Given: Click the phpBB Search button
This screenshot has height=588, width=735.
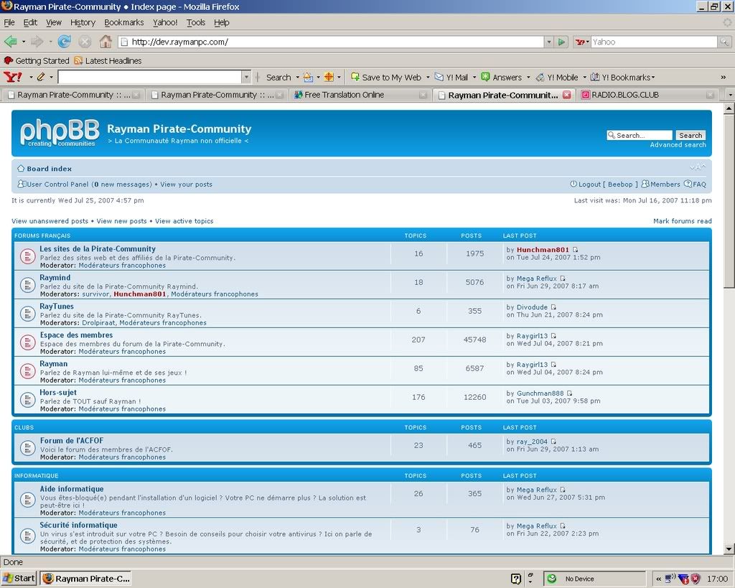Looking at the screenshot, I should click(690, 135).
